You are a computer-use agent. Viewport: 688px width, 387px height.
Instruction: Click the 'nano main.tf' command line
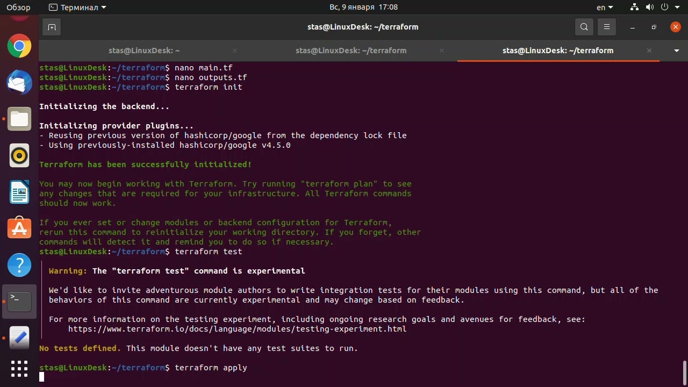[x=204, y=68]
